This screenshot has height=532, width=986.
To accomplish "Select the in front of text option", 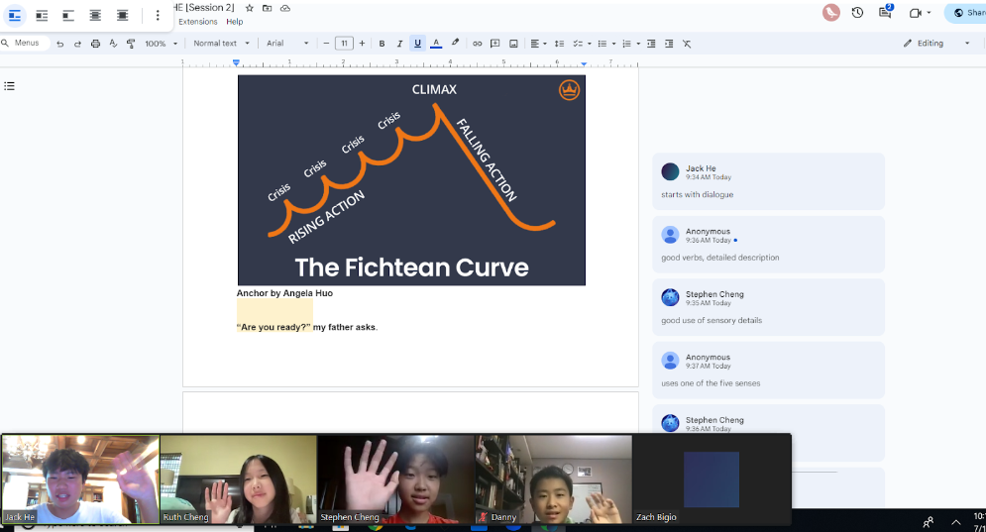I will 122,15.
